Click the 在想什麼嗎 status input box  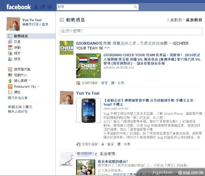131,32
